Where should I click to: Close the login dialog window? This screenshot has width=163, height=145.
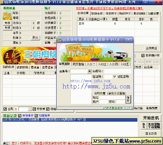pyautogui.click(x=128, y=40)
